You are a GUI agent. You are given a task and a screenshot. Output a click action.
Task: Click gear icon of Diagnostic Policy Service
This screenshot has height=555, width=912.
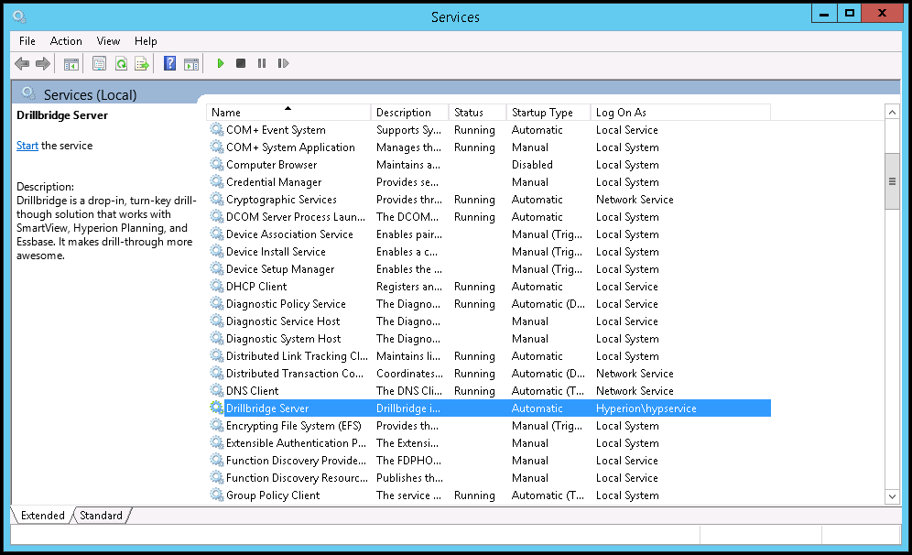tap(217, 304)
